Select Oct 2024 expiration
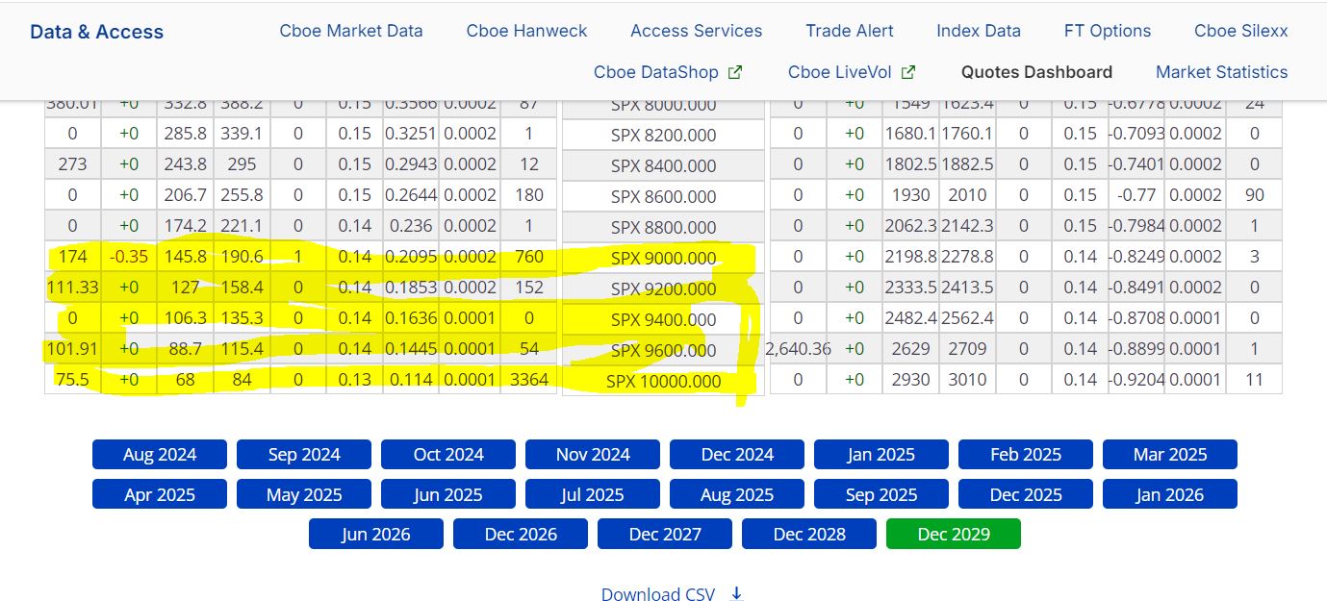This screenshot has width=1327, height=601. pyautogui.click(x=448, y=455)
